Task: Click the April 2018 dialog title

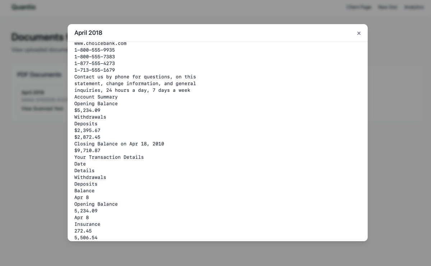Action: [88, 33]
